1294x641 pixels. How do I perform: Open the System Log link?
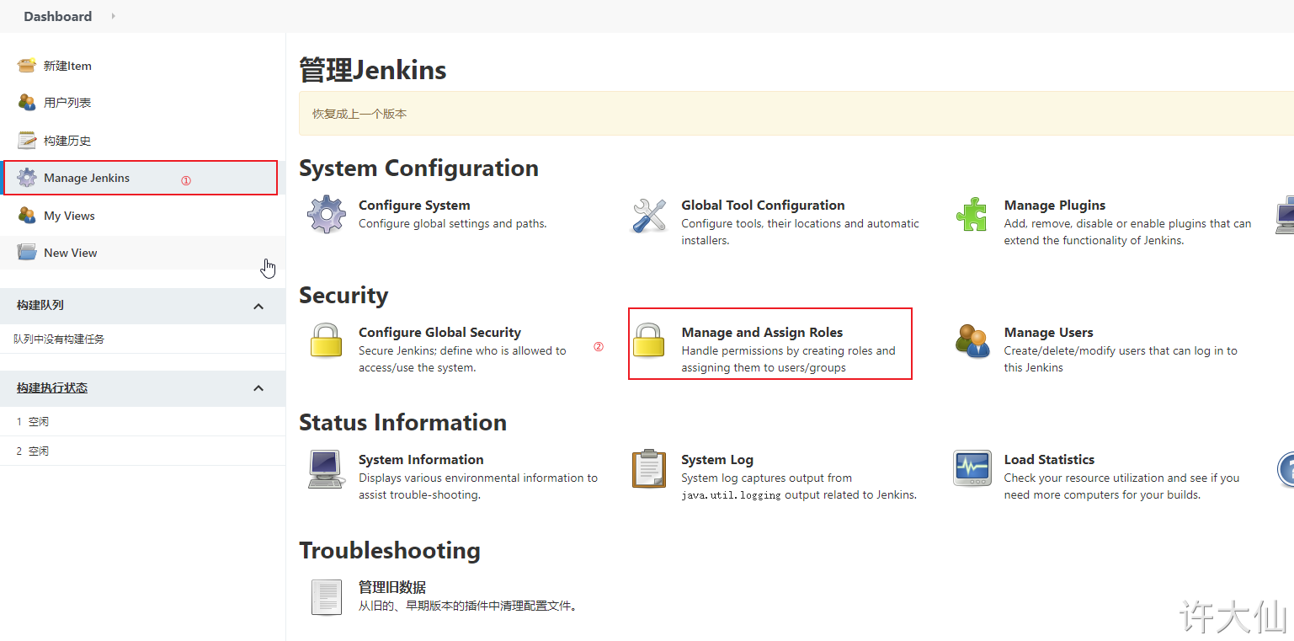(717, 459)
